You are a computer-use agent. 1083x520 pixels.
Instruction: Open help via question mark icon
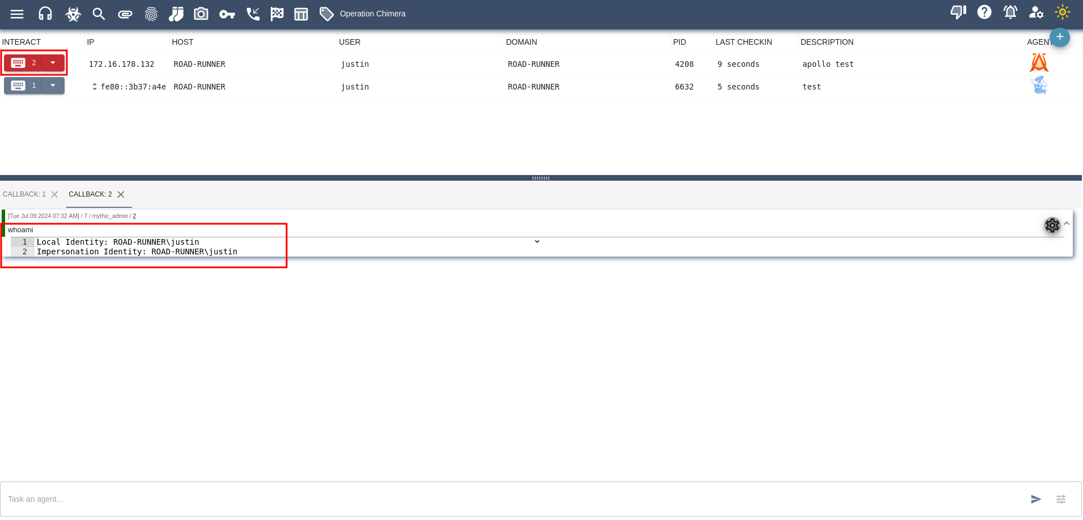pos(984,12)
